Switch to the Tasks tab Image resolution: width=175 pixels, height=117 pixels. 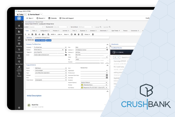tap(34, 30)
